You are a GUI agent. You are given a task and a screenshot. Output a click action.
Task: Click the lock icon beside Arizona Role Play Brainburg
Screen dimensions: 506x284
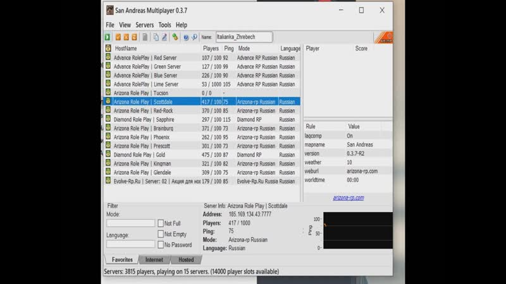pyautogui.click(x=108, y=128)
